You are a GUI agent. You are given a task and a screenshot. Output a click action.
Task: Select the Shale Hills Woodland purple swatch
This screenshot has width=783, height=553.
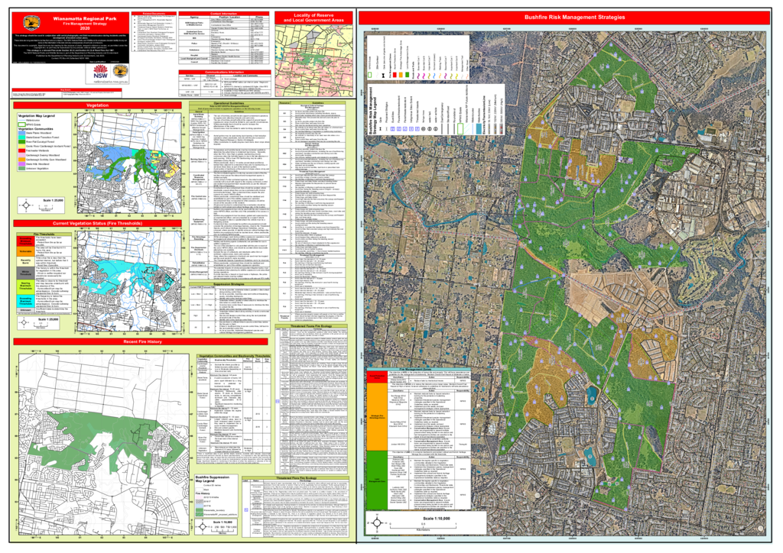(x=22, y=164)
